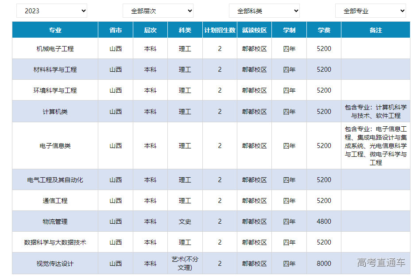Select the 材料科学与工程 major cell
Viewport: 418px width, 280px height.
(x=55, y=70)
